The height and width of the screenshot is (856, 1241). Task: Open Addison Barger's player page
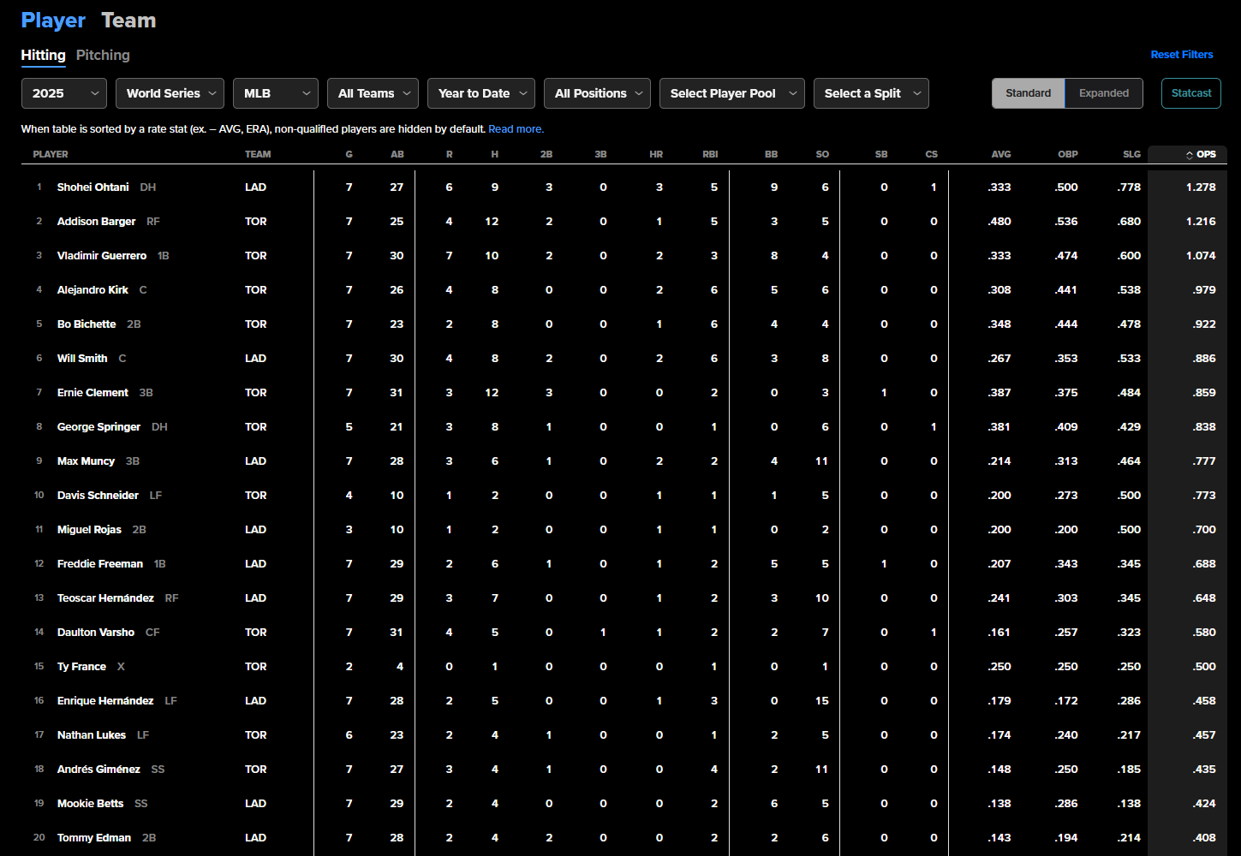coord(96,222)
